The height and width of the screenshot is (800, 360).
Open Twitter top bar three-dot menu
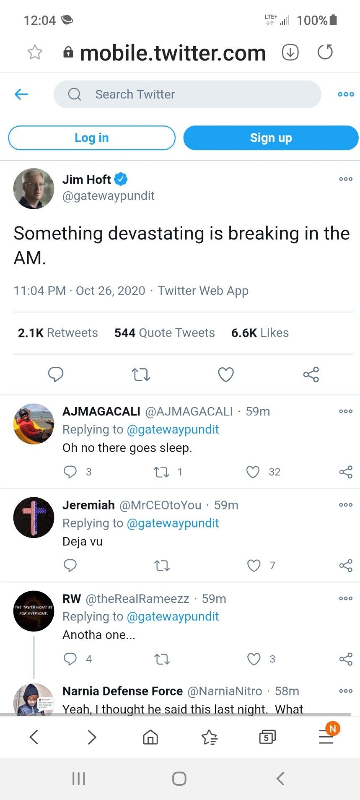pos(345,94)
